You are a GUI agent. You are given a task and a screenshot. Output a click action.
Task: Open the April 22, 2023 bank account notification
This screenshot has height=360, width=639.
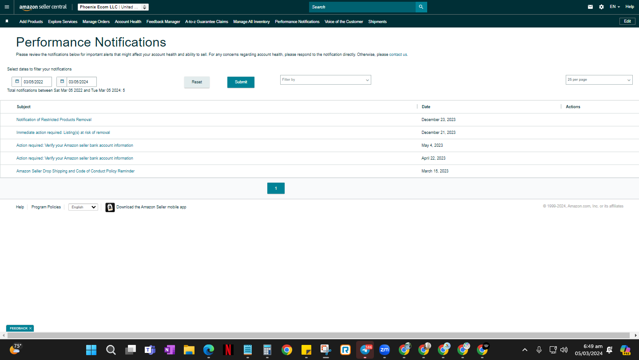pyautogui.click(x=75, y=158)
